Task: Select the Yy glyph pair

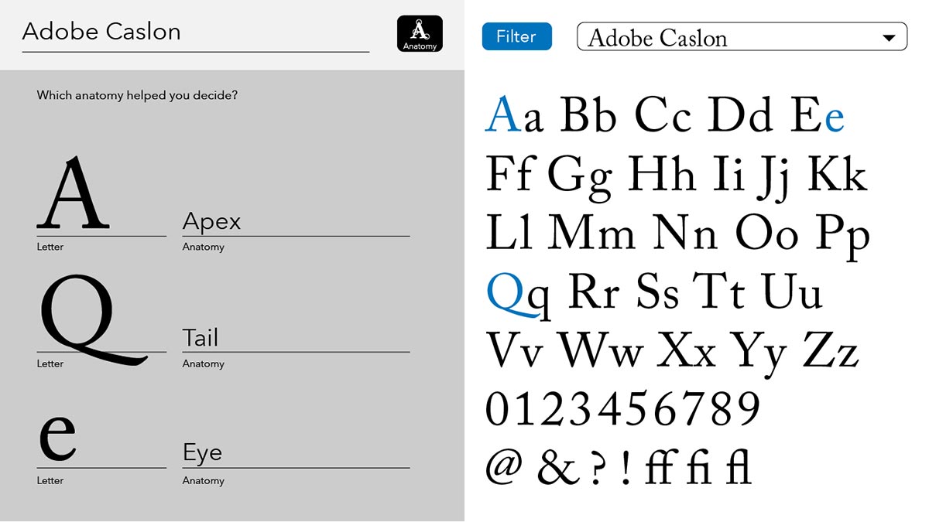Action: [759, 354]
